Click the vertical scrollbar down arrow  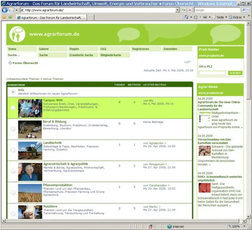coord(248,217)
